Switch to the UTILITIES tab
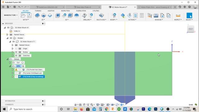 pos(96,11)
